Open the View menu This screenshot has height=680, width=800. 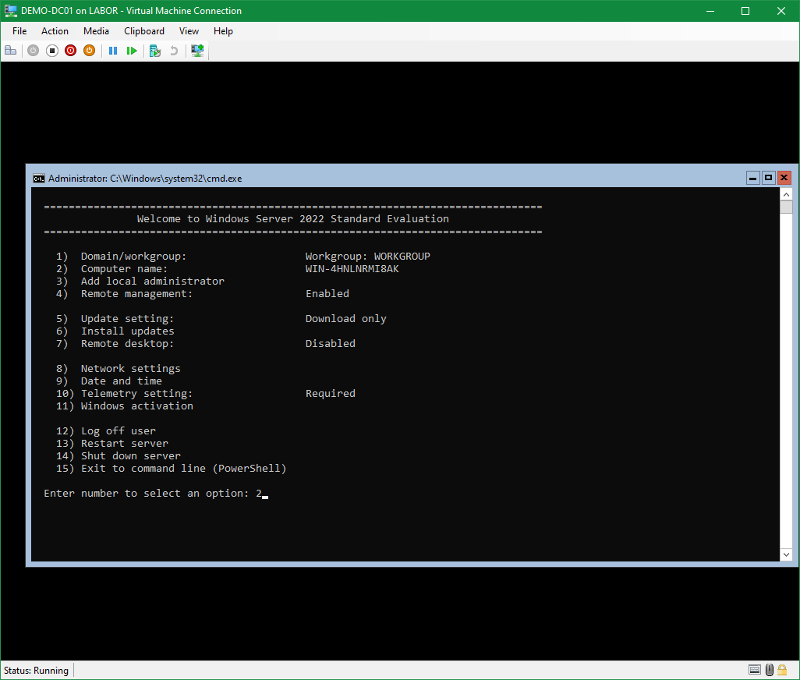coord(189,31)
